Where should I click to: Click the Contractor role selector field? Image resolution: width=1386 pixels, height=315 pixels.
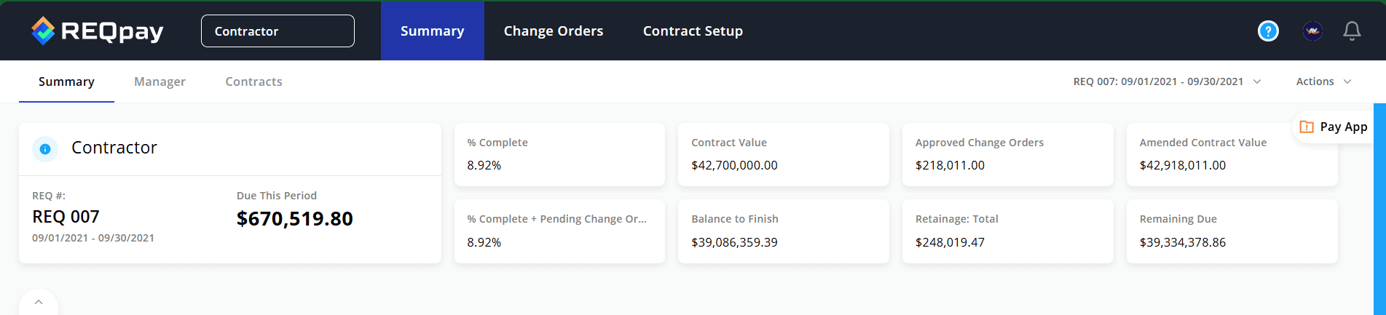pyautogui.click(x=277, y=31)
